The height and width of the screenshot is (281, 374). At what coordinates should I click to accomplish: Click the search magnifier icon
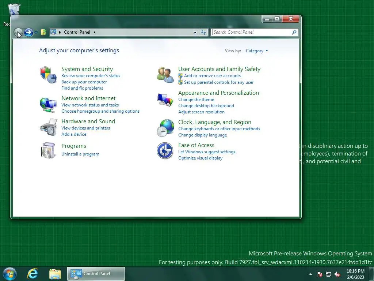pyautogui.click(x=294, y=32)
